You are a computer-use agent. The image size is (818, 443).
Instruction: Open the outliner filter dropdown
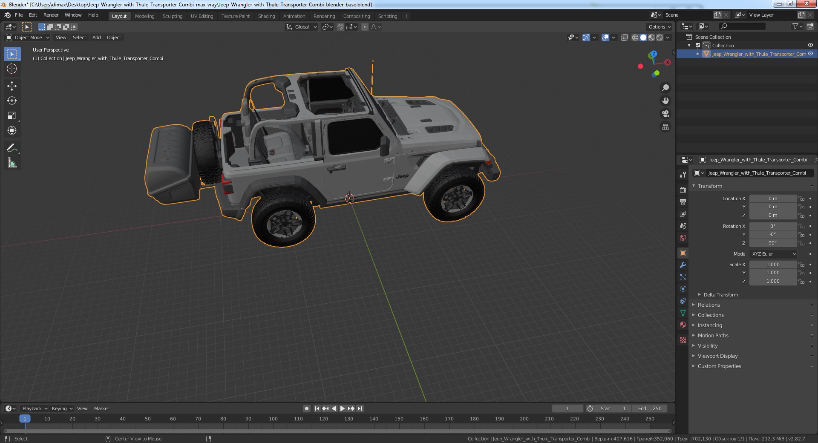(x=797, y=26)
